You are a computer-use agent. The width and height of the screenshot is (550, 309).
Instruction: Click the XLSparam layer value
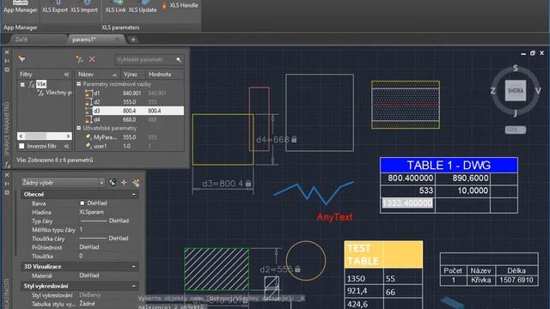92,212
